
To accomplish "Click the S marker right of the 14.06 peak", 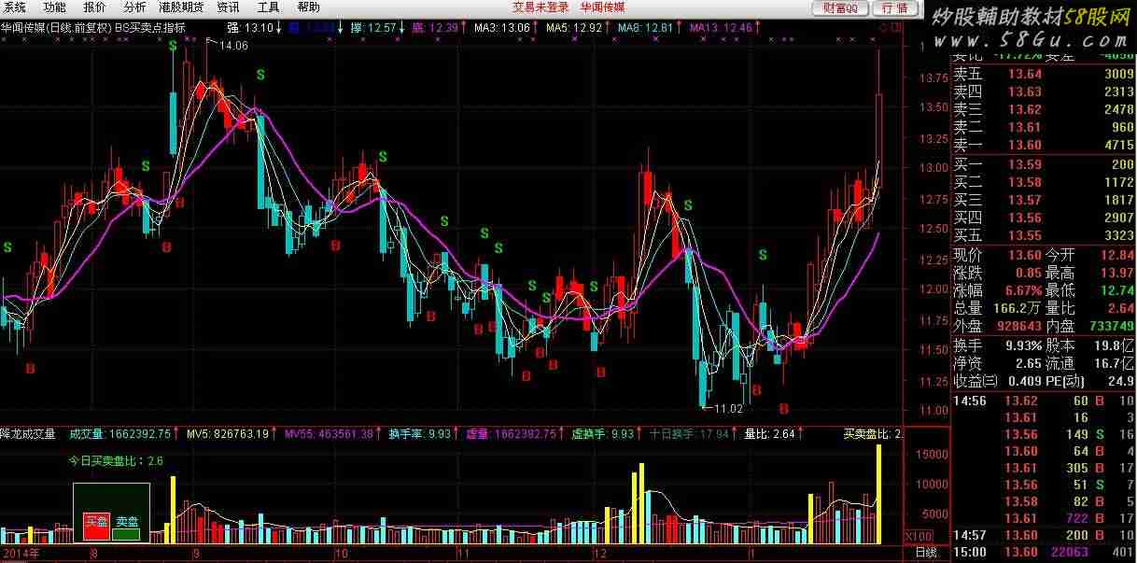I will pyautogui.click(x=260, y=73).
